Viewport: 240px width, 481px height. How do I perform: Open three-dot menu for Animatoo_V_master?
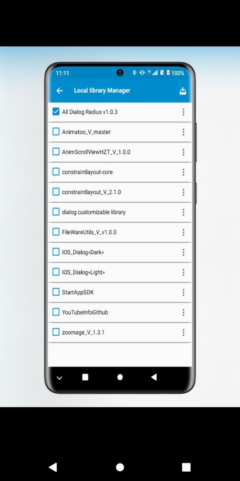[x=184, y=132]
